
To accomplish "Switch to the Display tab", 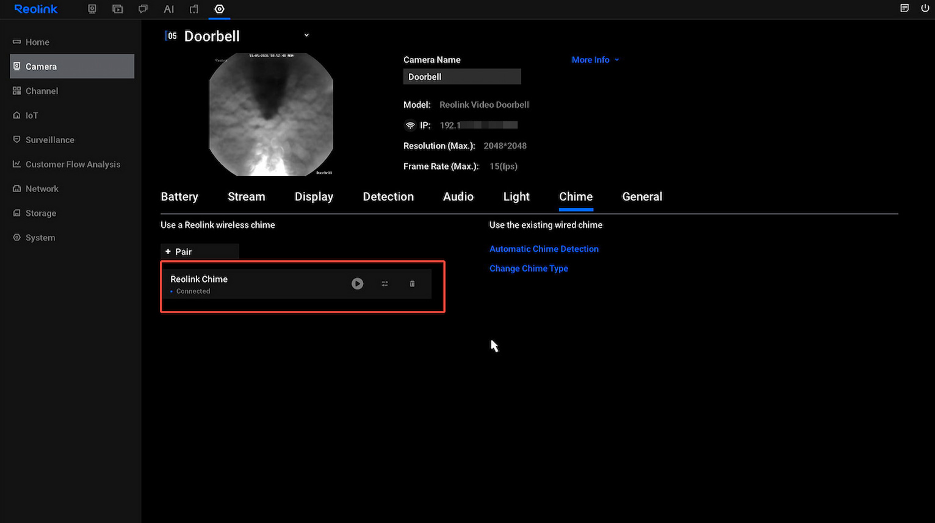I will 314,197.
